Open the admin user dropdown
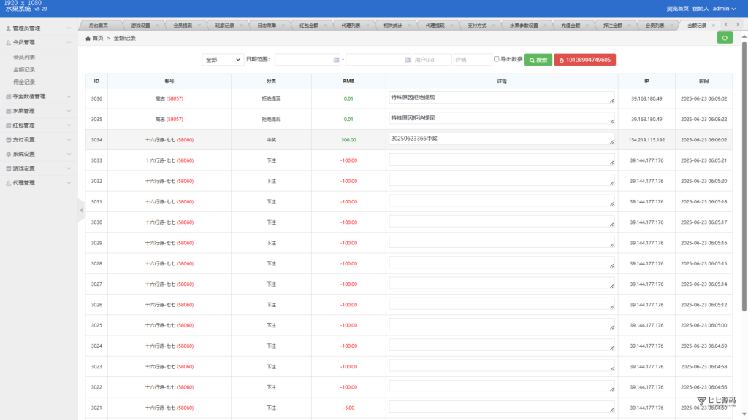748x420 pixels. [x=724, y=9]
